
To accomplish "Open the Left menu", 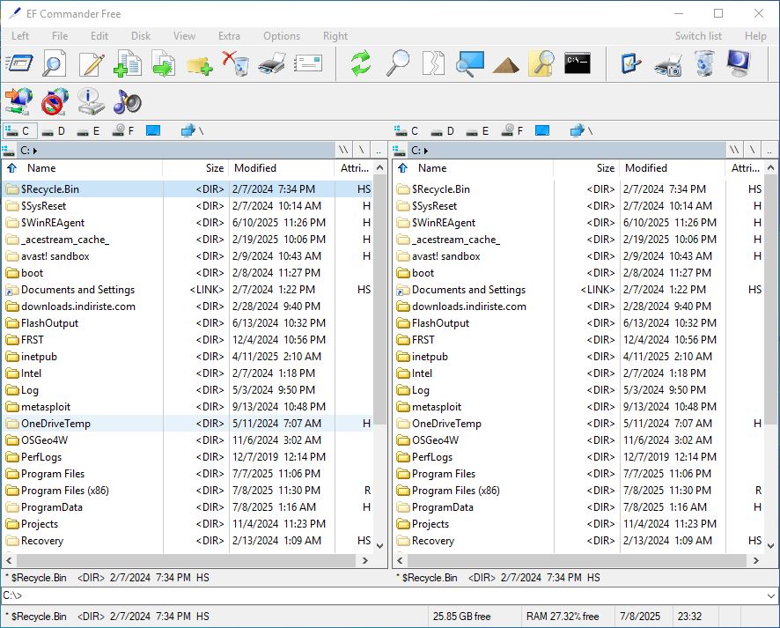I will click(x=20, y=36).
